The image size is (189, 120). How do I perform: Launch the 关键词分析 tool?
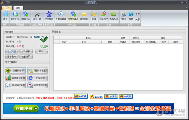pos(15,71)
